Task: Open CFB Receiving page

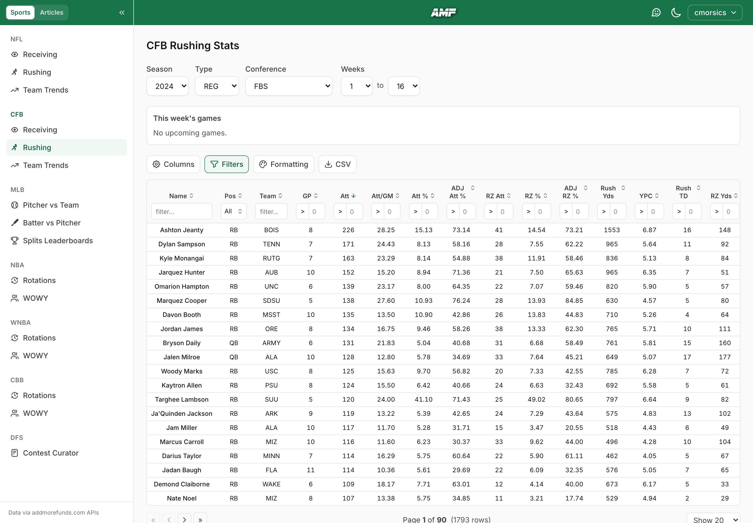Action: (x=66, y=130)
